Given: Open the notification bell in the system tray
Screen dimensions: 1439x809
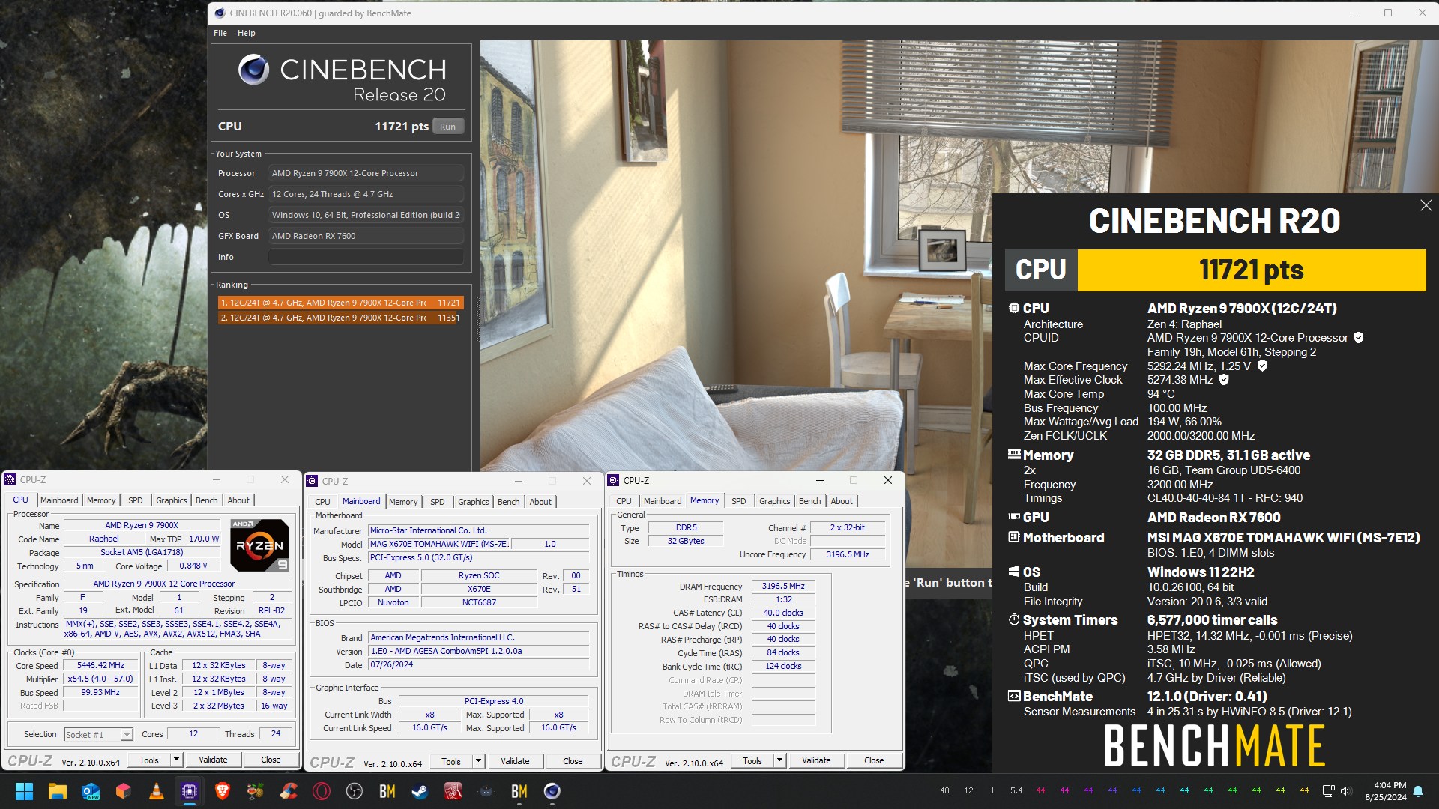Looking at the screenshot, I should [x=1418, y=791].
